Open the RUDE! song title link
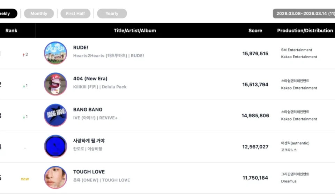This screenshot has width=335, height=195. (81, 47)
